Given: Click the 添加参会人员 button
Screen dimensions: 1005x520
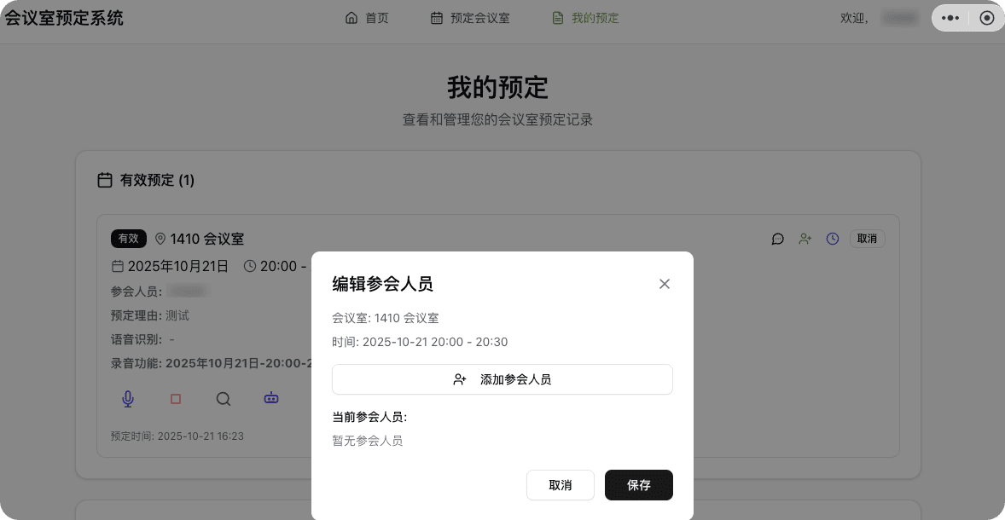Looking at the screenshot, I should click(502, 379).
